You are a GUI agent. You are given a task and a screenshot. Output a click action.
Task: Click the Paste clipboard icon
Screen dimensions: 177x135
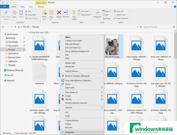click(21, 13)
